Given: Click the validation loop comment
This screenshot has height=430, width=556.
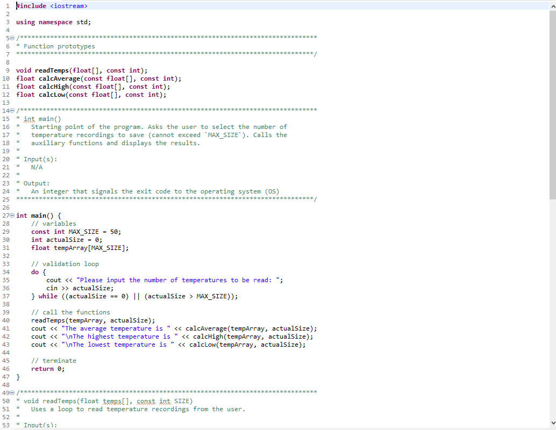Looking at the screenshot, I should [x=65, y=263].
